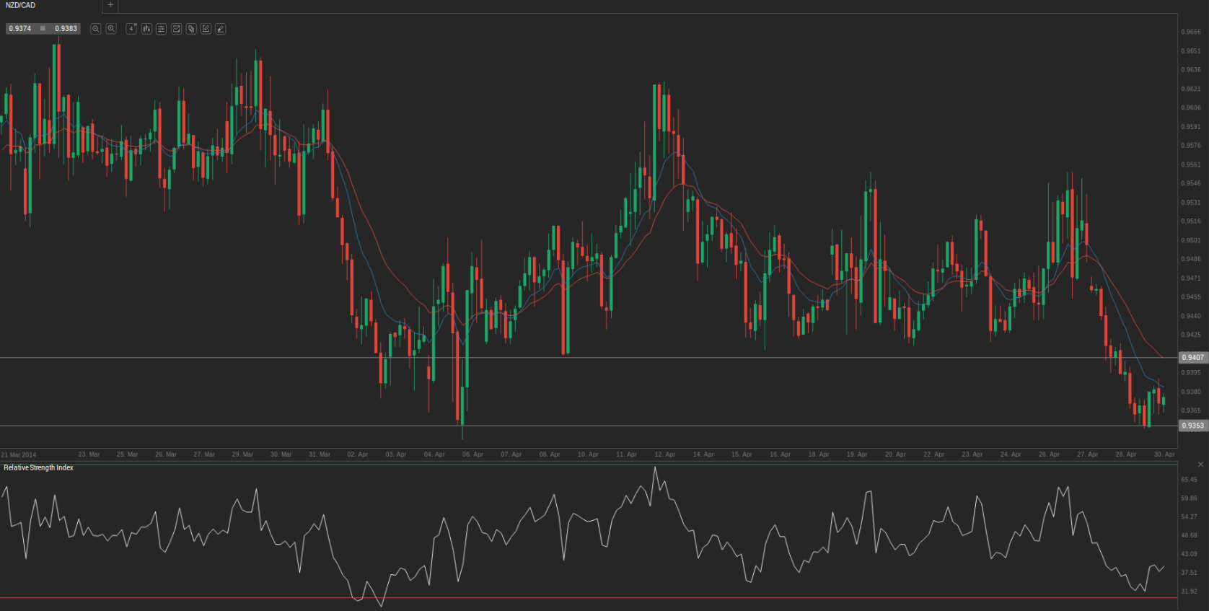Viewport: 1209px width, 611px height.
Task: Close the Relative Strength Index panel
Action: 1200,464
